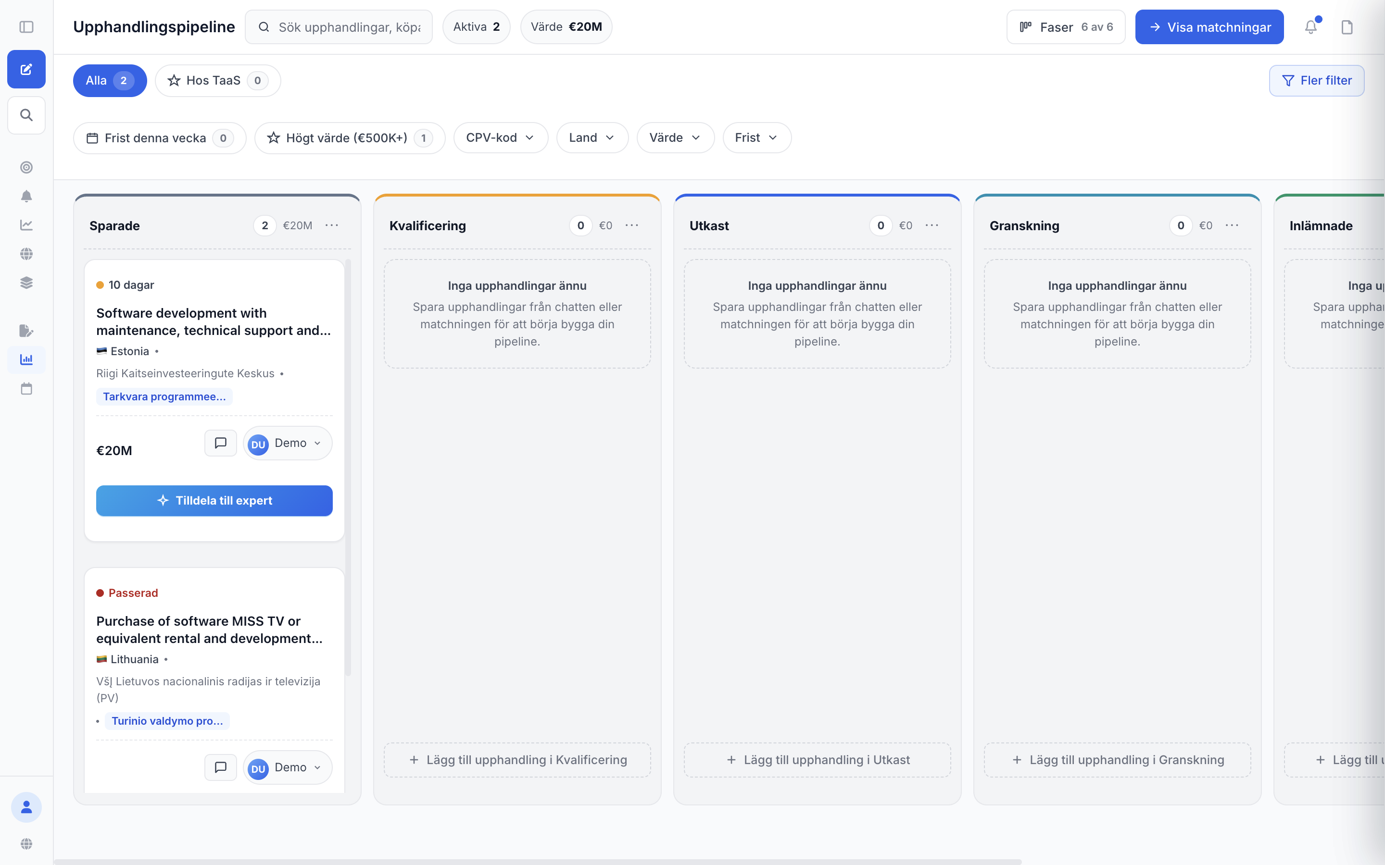Expand the Värde filter dropdown
Screen dimensions: 1385x865
tap(675, 137)
